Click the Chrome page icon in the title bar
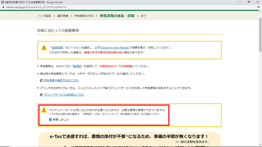The height and width of the screenshot is (147, 262). click(2, 2)
